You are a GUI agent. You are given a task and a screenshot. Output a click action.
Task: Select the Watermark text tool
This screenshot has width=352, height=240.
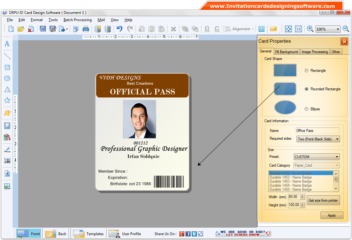pyautogui.click(x=7, y=173)
